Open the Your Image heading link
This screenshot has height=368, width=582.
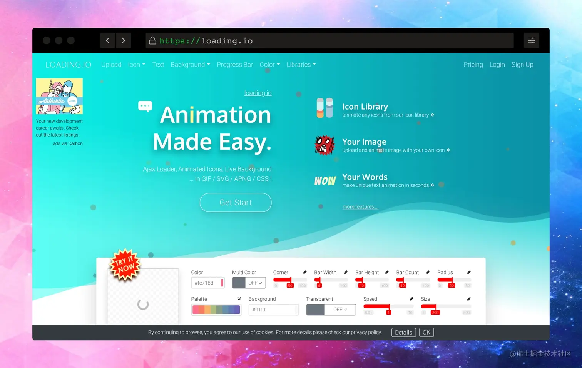pos(364,142)
